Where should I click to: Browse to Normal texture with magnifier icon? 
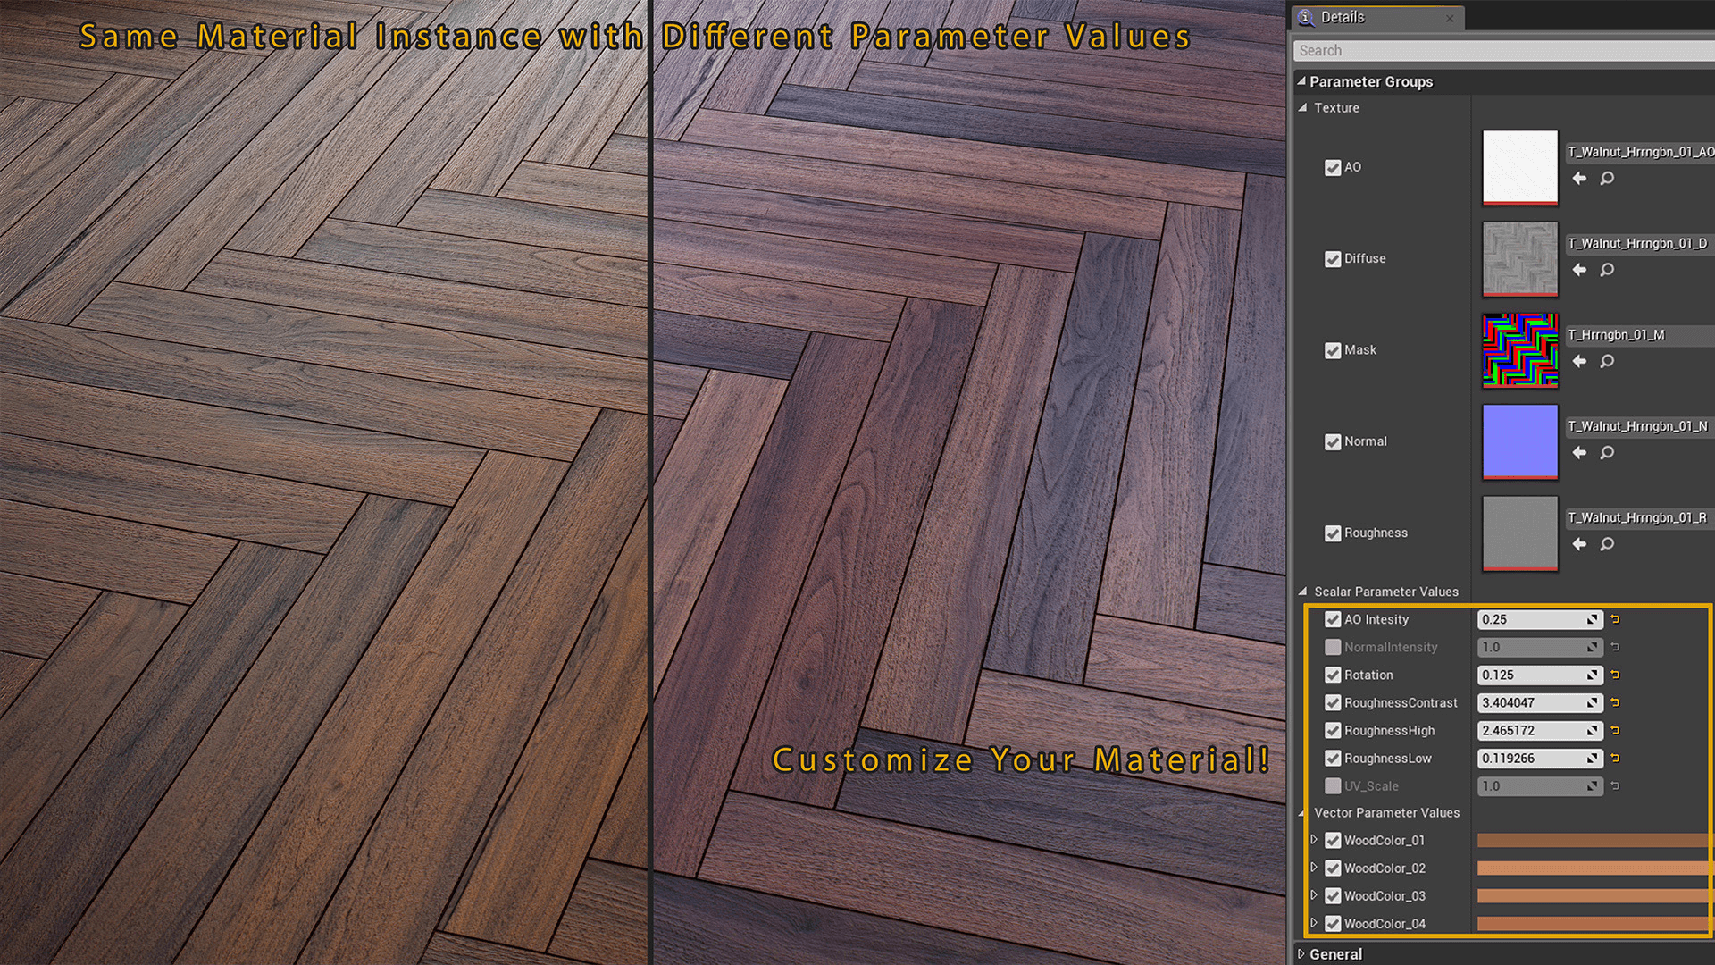point(1607,453)
